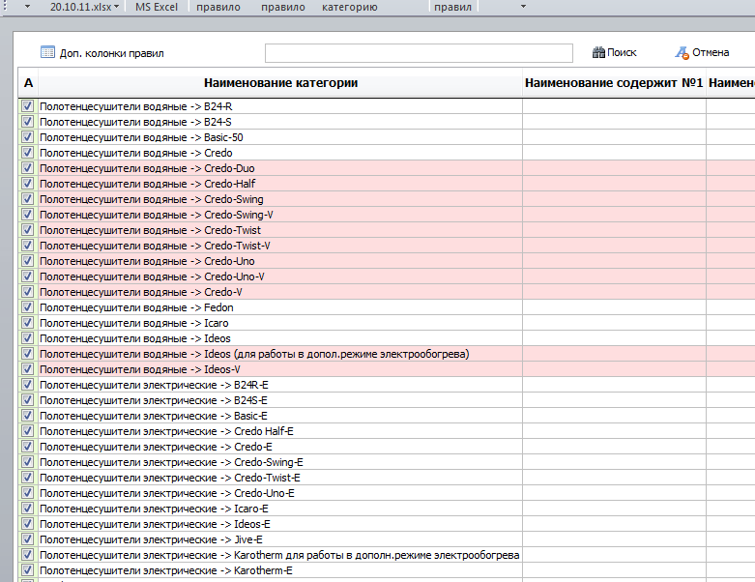Viewport: 755px width, 582px height.
Task: Toggle the Credo-Duo row checkbox
Action: [x=27, y=168]
